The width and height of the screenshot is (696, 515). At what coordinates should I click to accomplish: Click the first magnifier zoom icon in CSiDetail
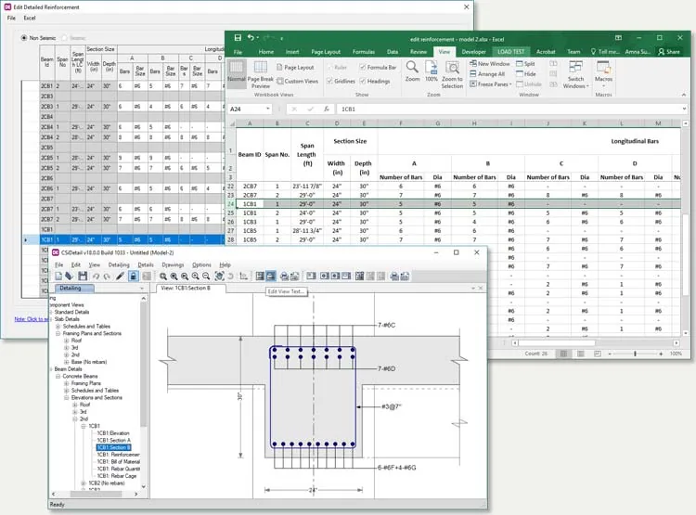[x=163, y=277]
